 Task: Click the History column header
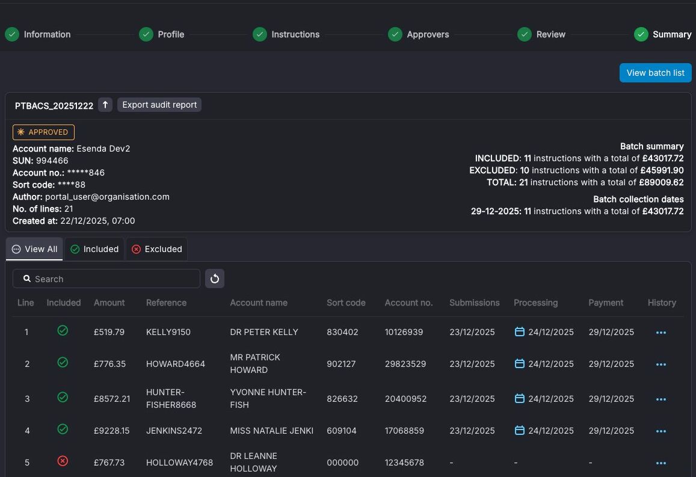[662, 303]
